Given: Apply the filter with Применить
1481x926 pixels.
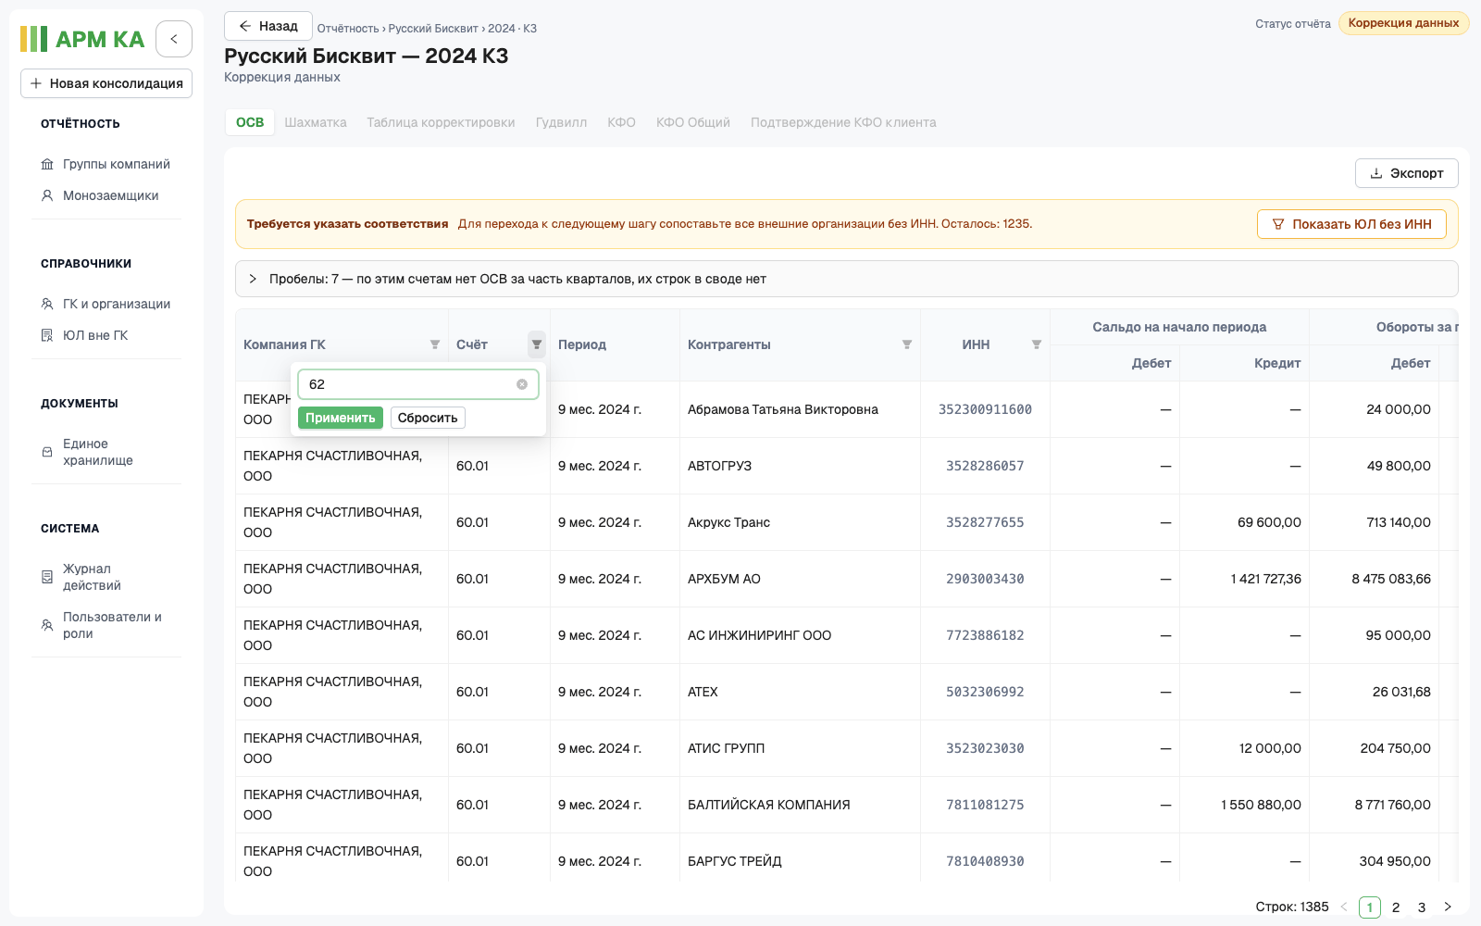Looking at the screenshot, I should pos(341,418).
